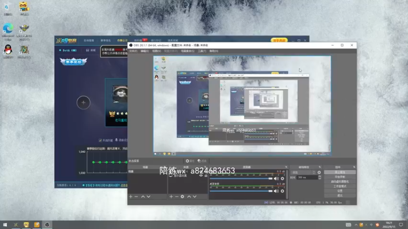Add a new scene with the plus icon

click(x=131, y=196)
